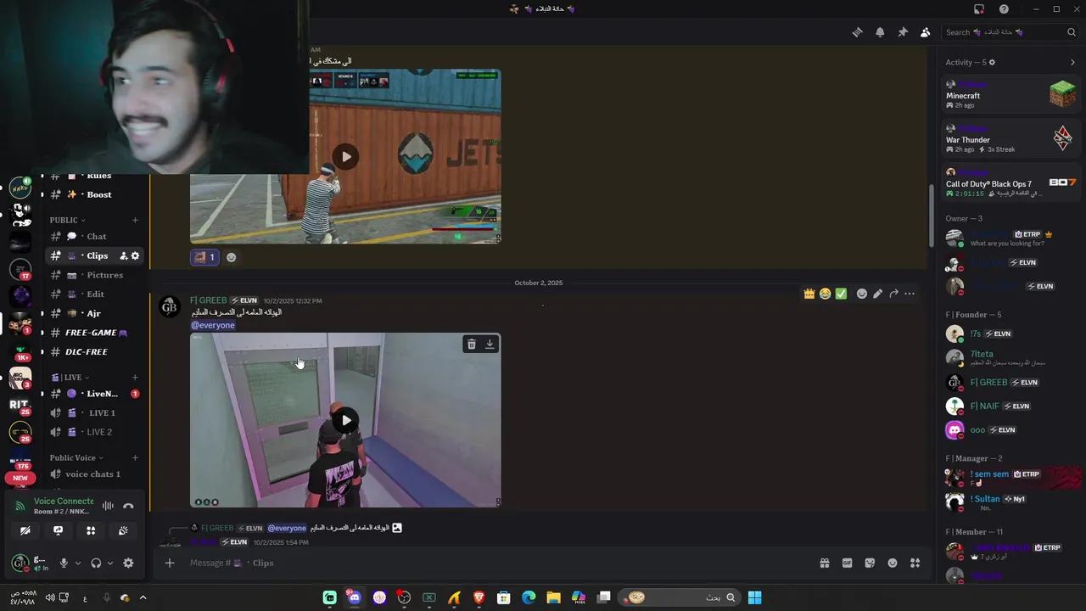The height and width of the screenshot is (611, 1086).
Task: Collapse the PUBLIC category
Action: [x=67, y=220]
